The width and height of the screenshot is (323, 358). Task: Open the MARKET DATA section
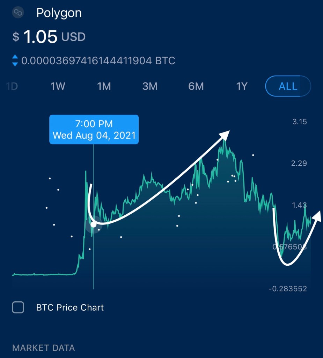(x=43, y=348)
